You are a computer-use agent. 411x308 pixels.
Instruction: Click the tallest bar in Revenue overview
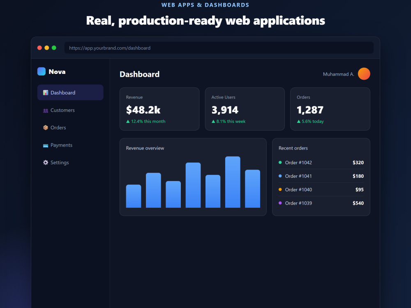(233, 182)
